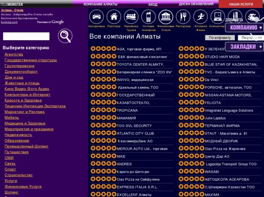Select the Мероприятия и праздники category
Viewport: 264px width, 197px height.
pyautogui.click(x=29, y=129)
